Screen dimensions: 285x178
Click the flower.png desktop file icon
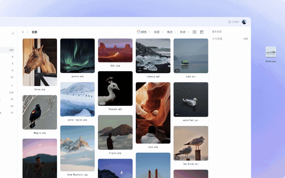pyautogui.click(x=271, y=52)
